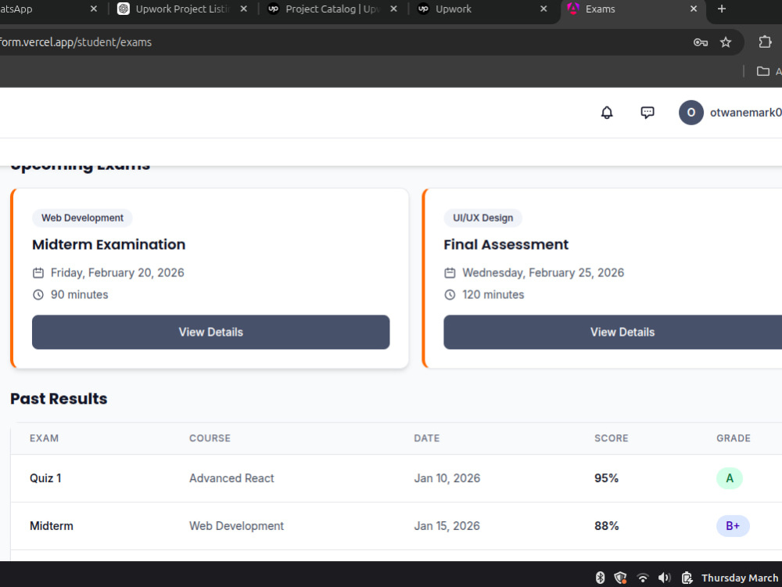Click the Advanced React course cell
Viewport: 782px width, 587px height.
232,478
